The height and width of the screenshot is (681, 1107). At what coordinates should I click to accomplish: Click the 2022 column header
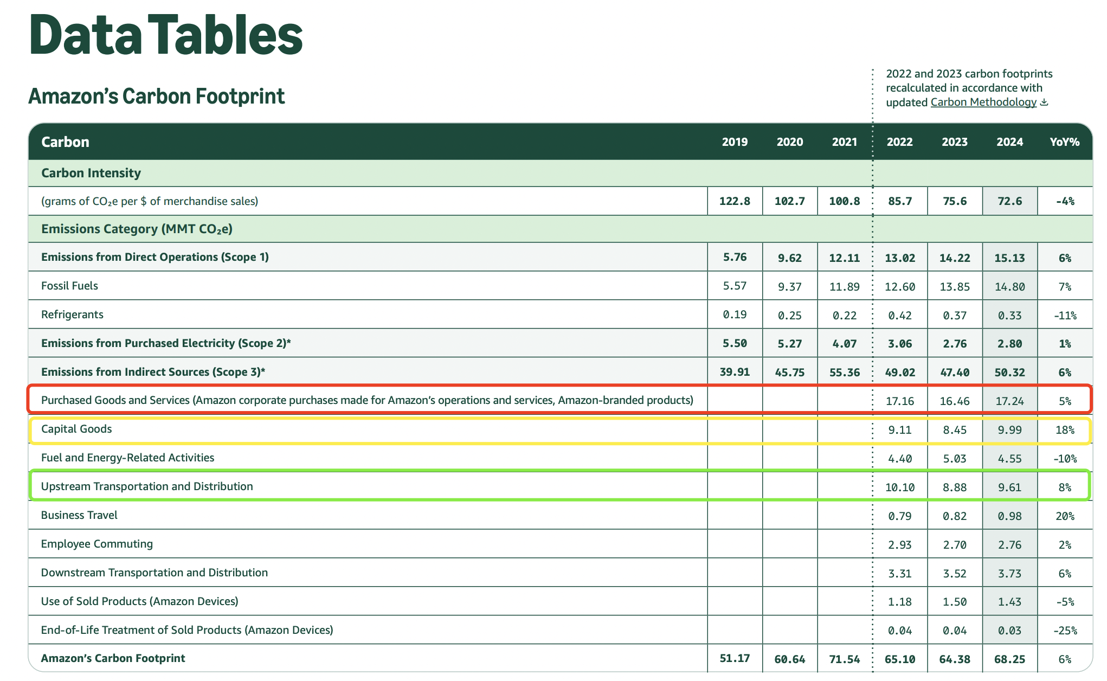click(900, 142)
